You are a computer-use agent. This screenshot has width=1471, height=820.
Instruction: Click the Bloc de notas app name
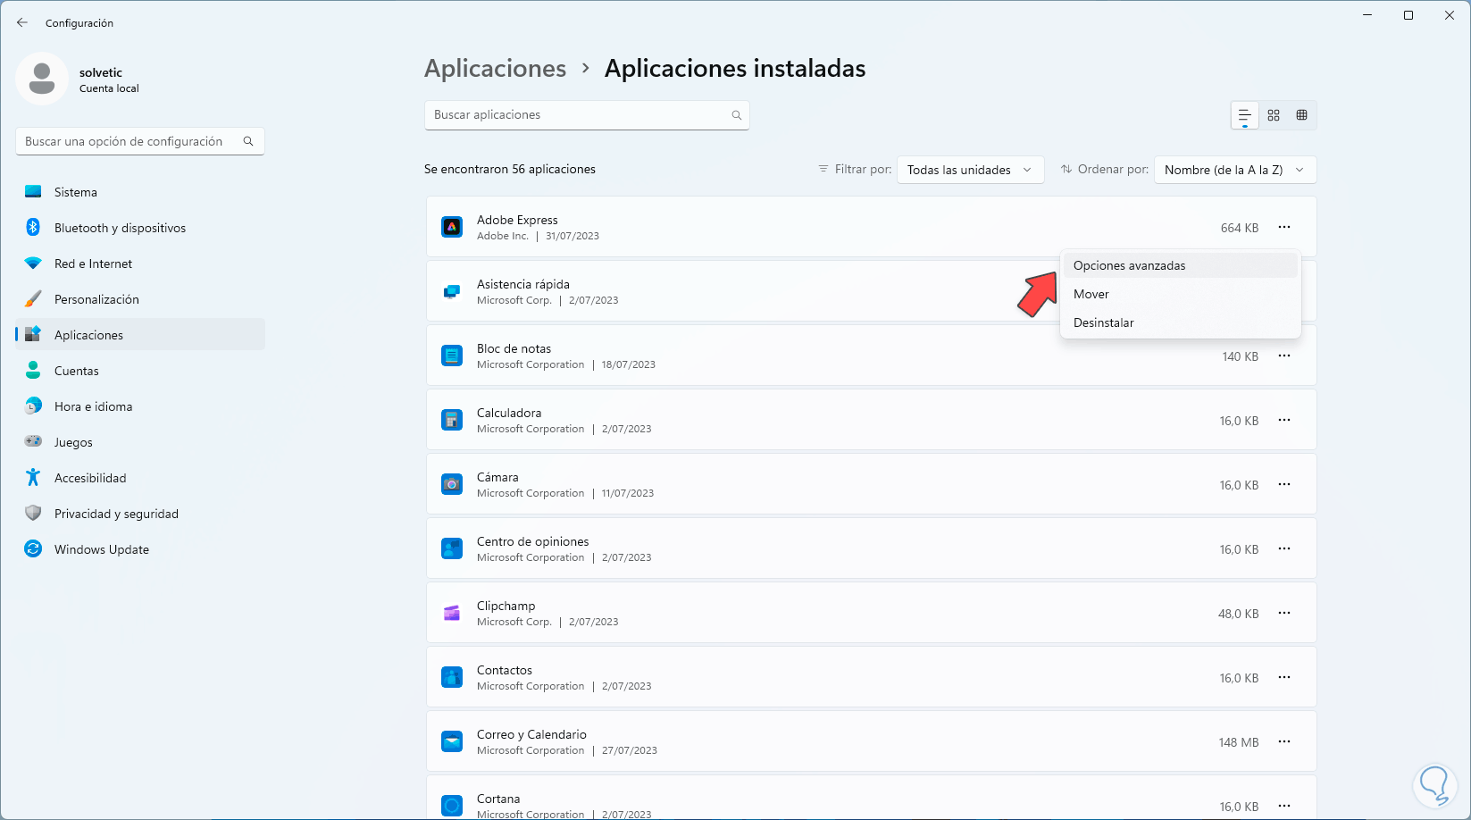tap(514, 348)
